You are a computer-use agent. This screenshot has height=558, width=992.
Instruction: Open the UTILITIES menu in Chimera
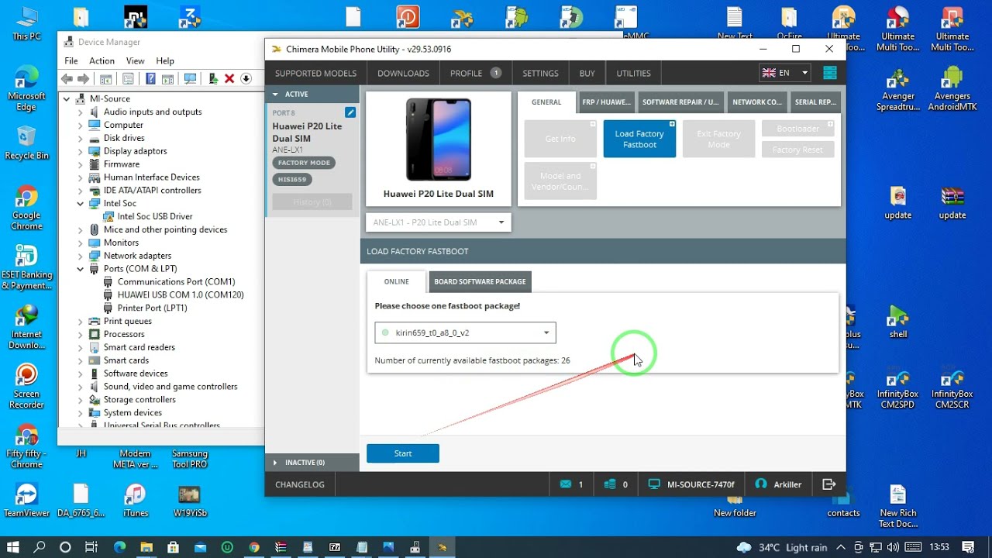tap(633, 73)
